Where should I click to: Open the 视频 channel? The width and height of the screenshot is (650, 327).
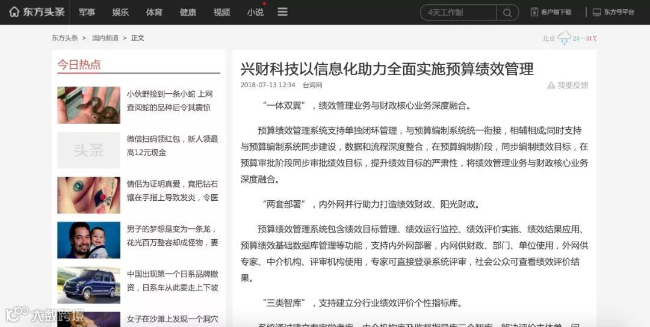[221, 13]
